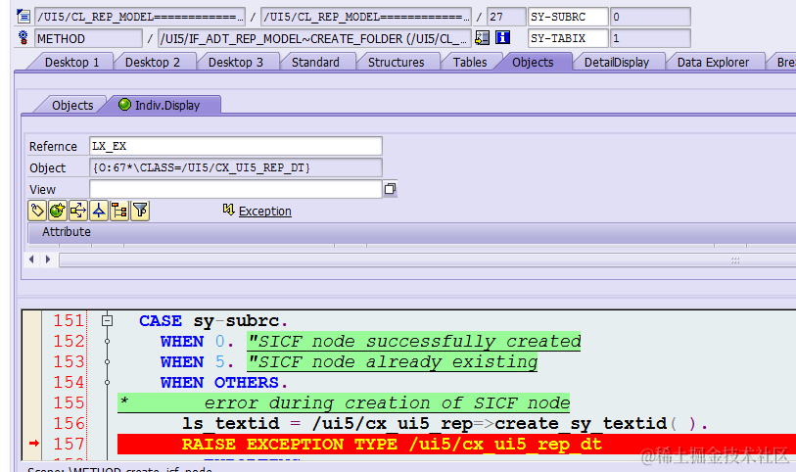Image resolution: width=796 pixels, height=472 pixels.
Task: Switch to the Desktop 2 tab
Action: (x=153, y=63)
